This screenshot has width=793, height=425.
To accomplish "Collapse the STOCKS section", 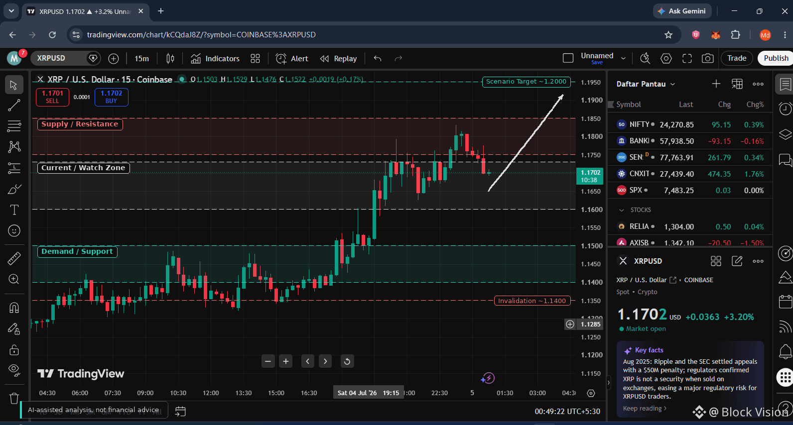I will [622, 210].
